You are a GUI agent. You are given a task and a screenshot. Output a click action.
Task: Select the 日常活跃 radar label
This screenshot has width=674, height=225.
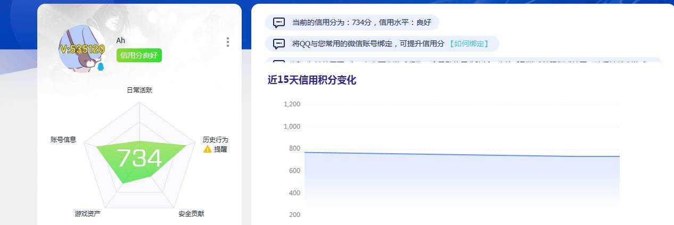(139, 90)
